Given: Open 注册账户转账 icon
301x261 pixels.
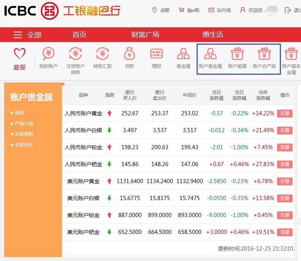Looking at the screenshot, I should pos(76,53).
